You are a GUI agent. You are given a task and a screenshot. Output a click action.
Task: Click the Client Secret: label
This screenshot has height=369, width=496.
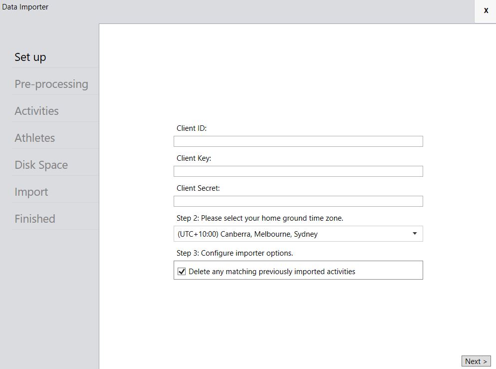point(198,188)
